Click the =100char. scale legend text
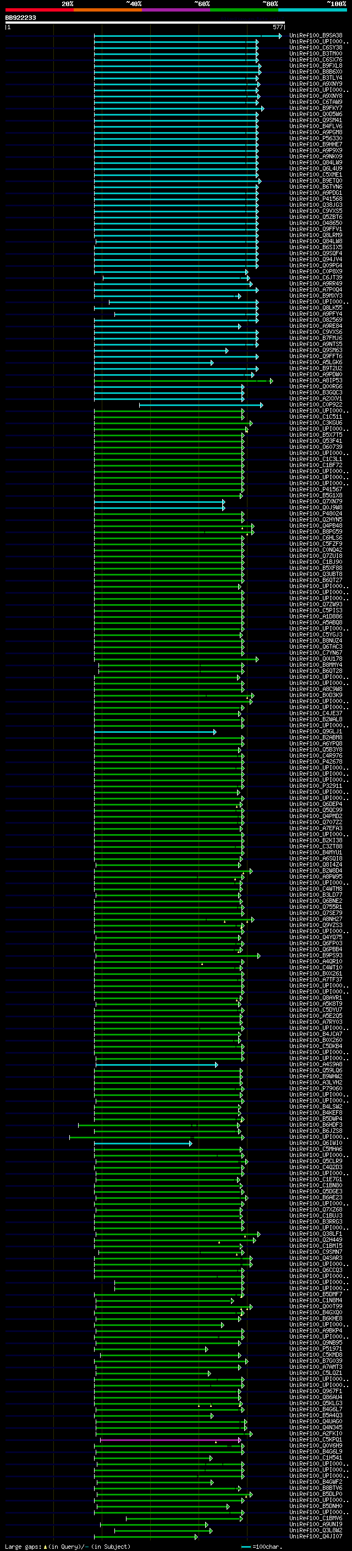Screen dimensions: 352x1551 pyautogui.click(x=267, y=1546)
